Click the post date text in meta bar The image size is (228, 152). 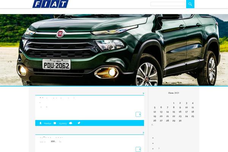(x=63, y=123)
